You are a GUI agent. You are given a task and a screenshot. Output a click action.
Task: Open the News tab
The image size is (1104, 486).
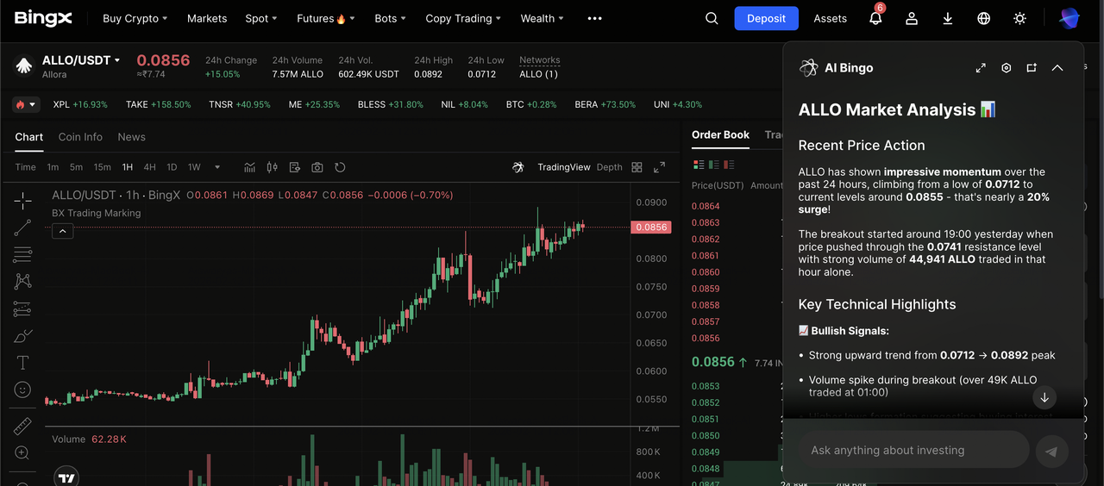coord(131,137)
